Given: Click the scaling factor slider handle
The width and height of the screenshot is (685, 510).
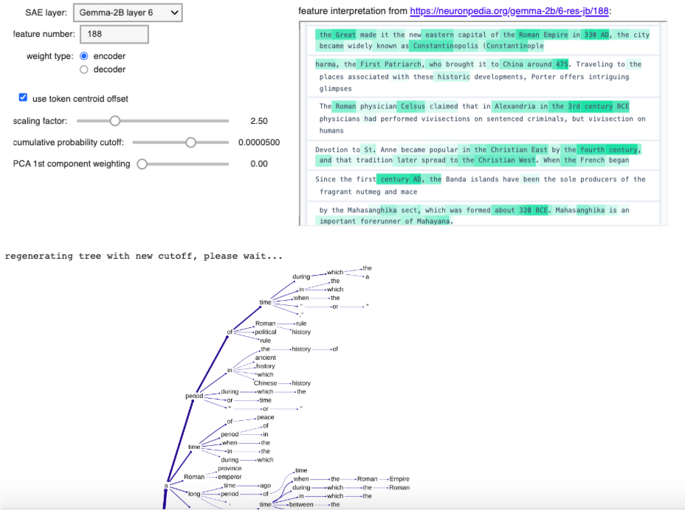Looking at the screenshot, I should pos(114,121).
